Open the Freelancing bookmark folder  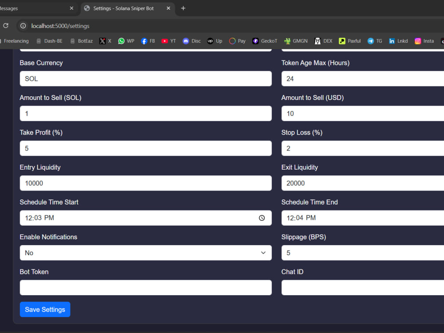[x=15, y=41]
